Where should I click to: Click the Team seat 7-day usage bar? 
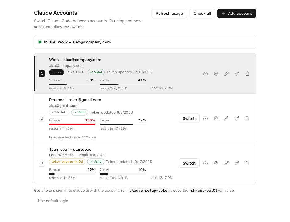tap(123, 174)
